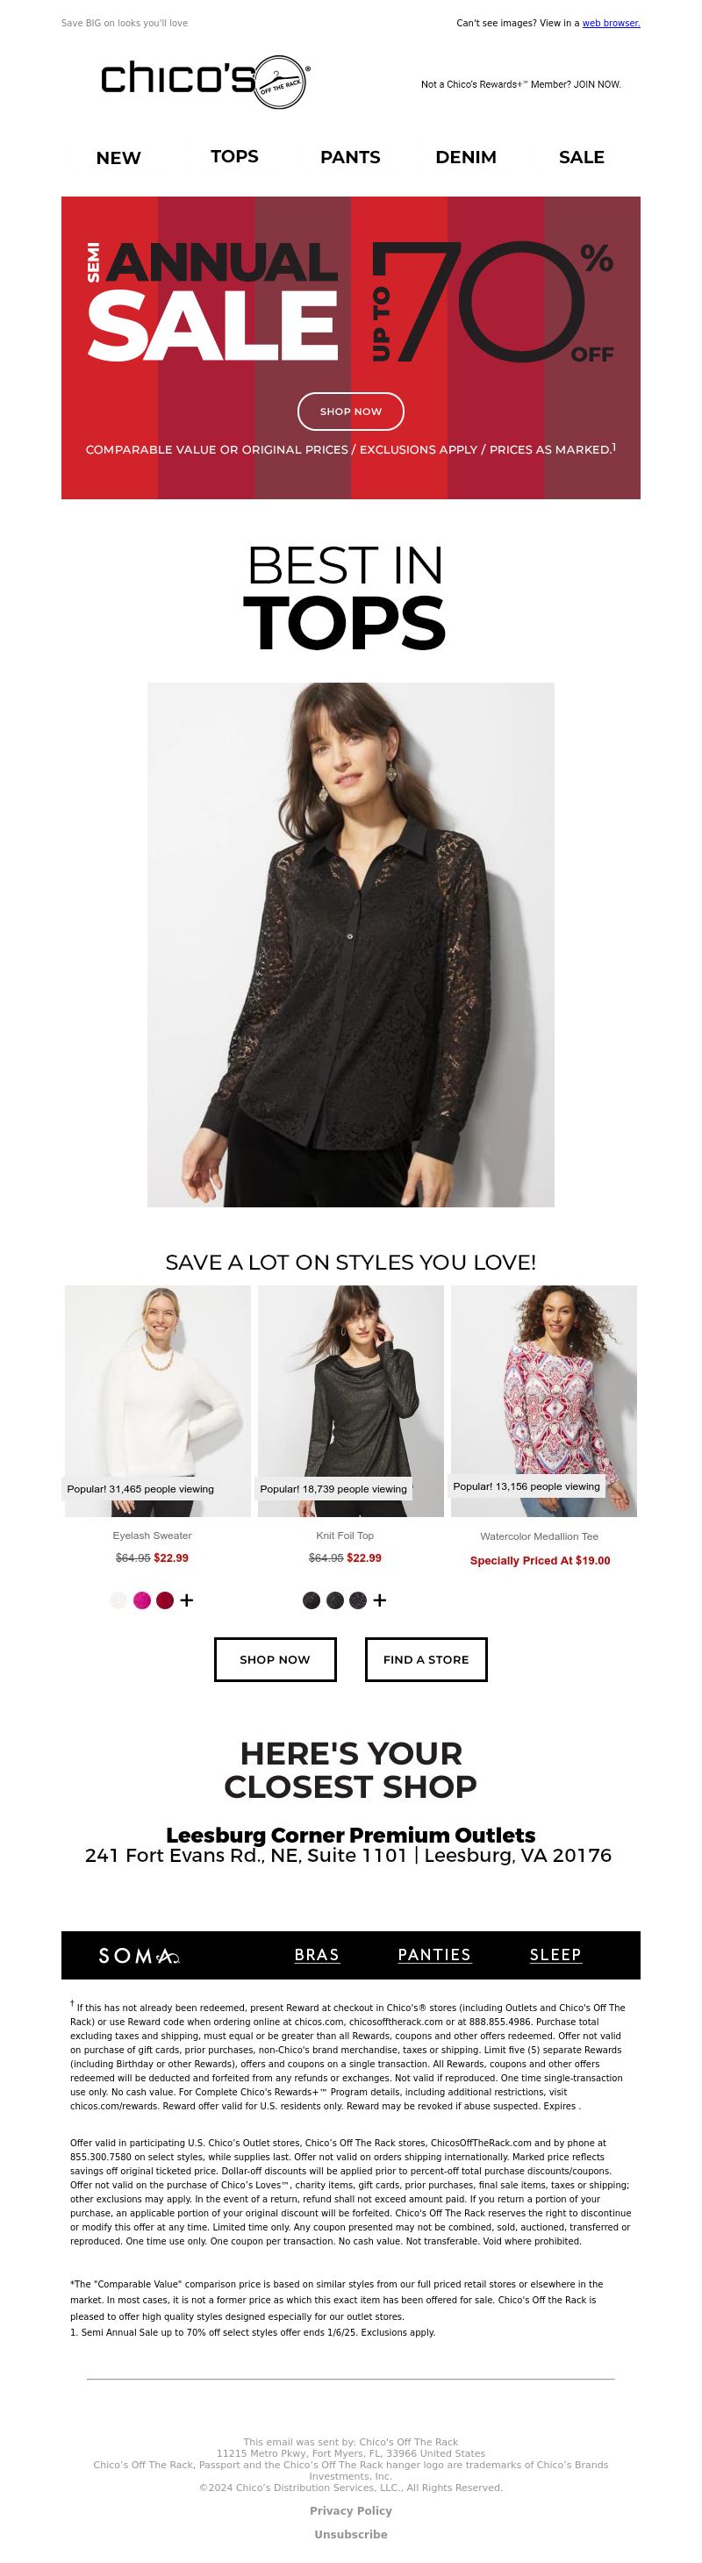
Task: Open the black lace shirt image
Action: 351,944
